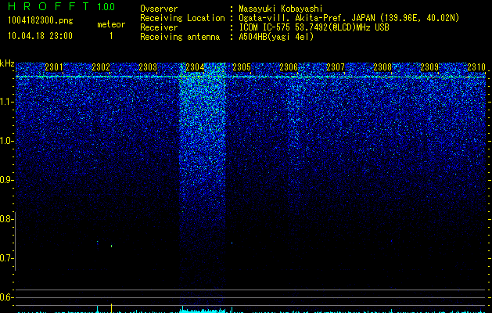Click observer name Masayuki Kobayashi

tap(281, 9)
